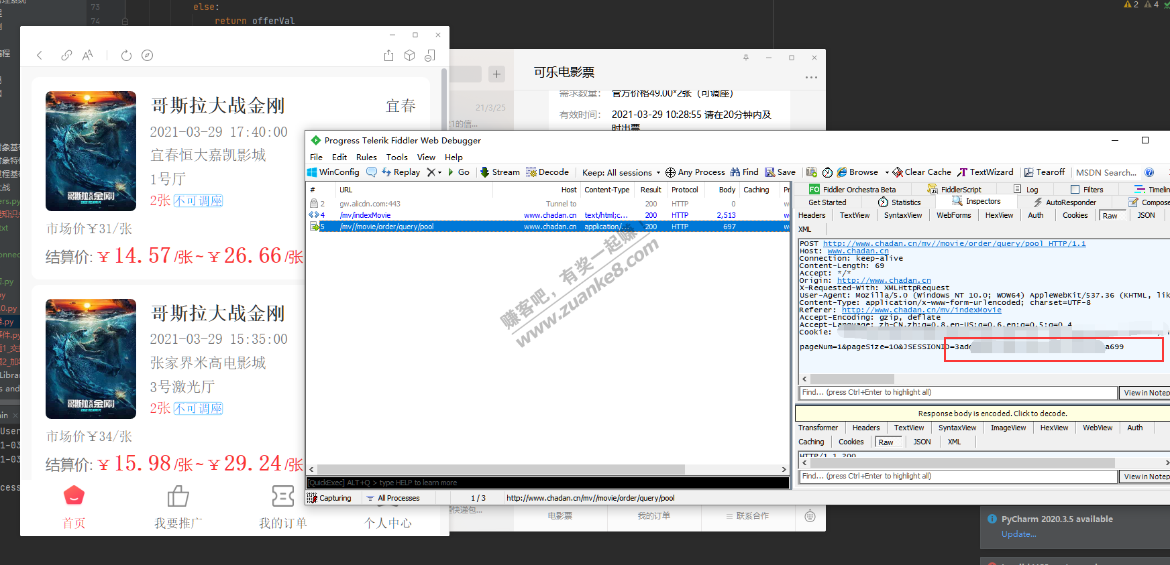The width and height of the screenshot is (1170, 565).
Task: Click the top View in Notepad button
Action: 1145,393
